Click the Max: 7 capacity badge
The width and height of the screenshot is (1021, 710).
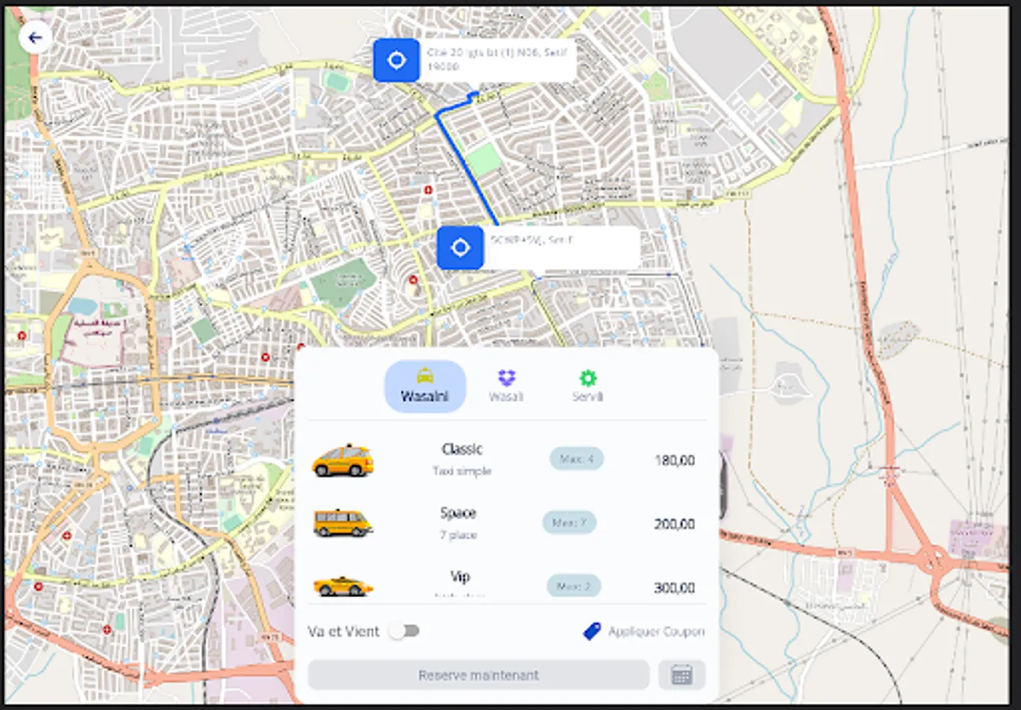tap(569, 522)
